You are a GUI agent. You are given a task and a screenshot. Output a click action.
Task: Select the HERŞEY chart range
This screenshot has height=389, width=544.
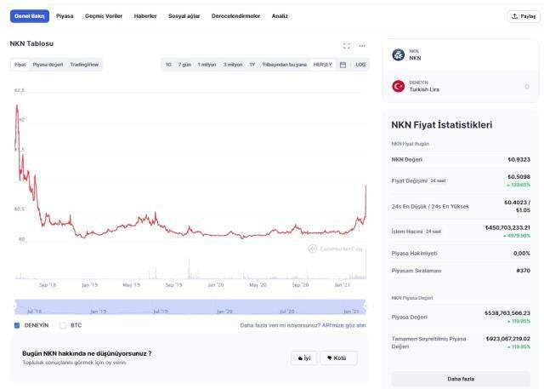(323, 65)
